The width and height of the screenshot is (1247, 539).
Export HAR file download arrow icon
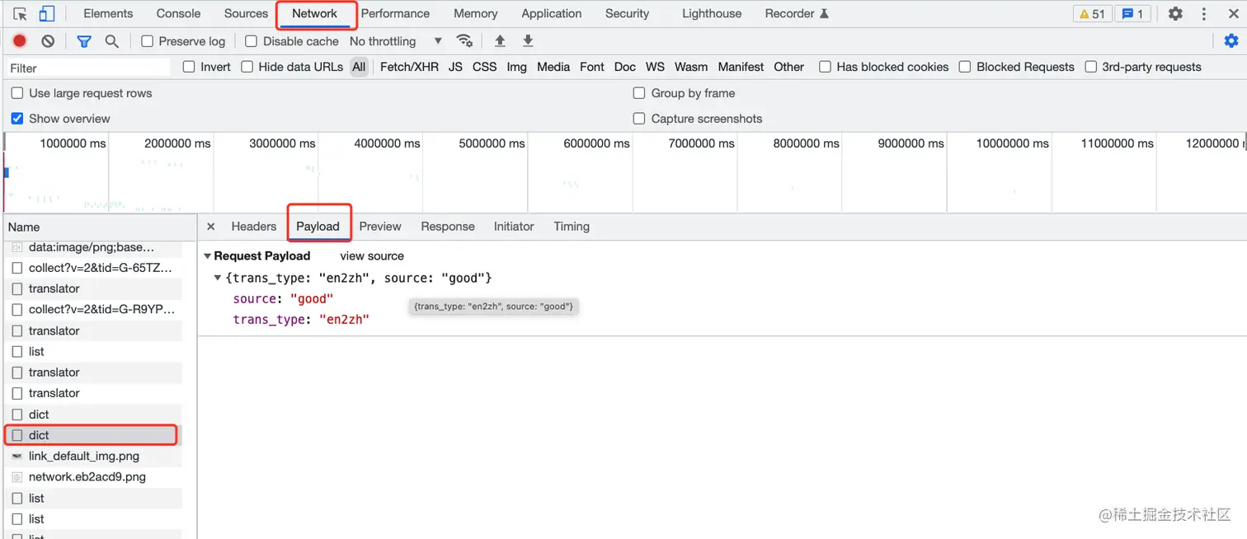click(528, 41)
